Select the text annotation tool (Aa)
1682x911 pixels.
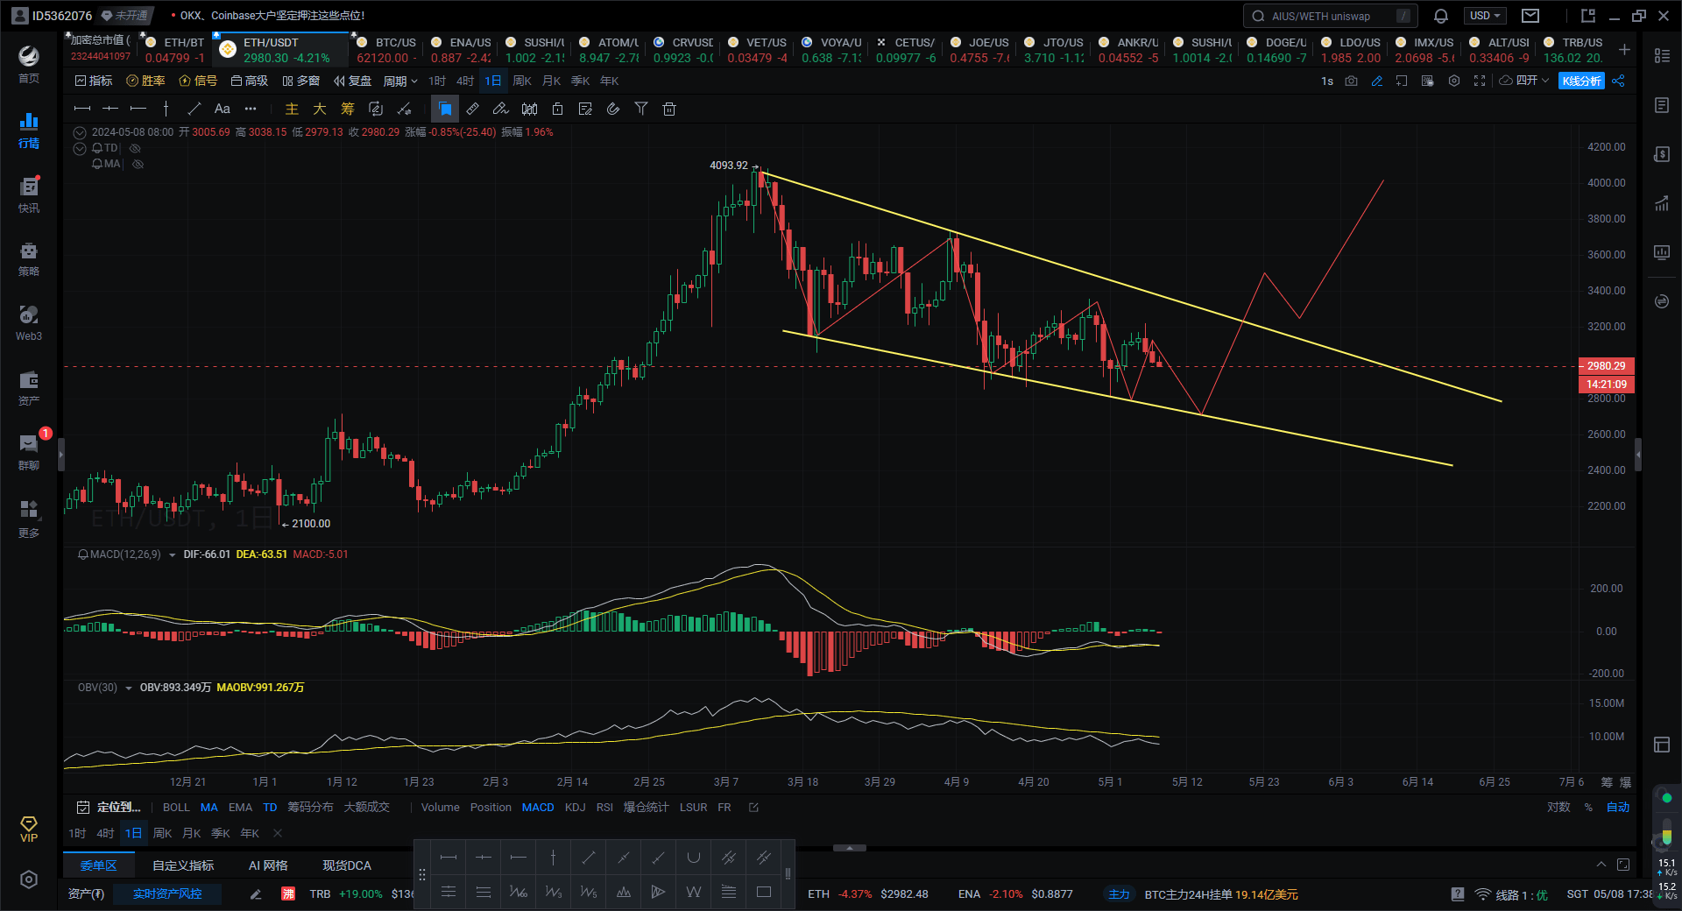pos(222,109)
